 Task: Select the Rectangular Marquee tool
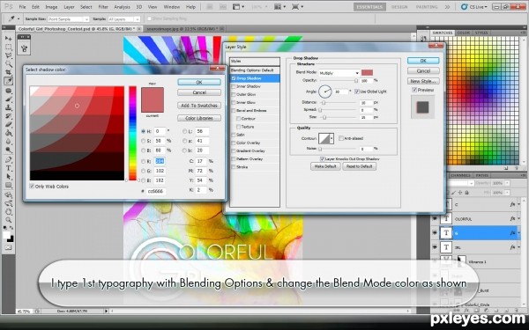pos(8,48)
